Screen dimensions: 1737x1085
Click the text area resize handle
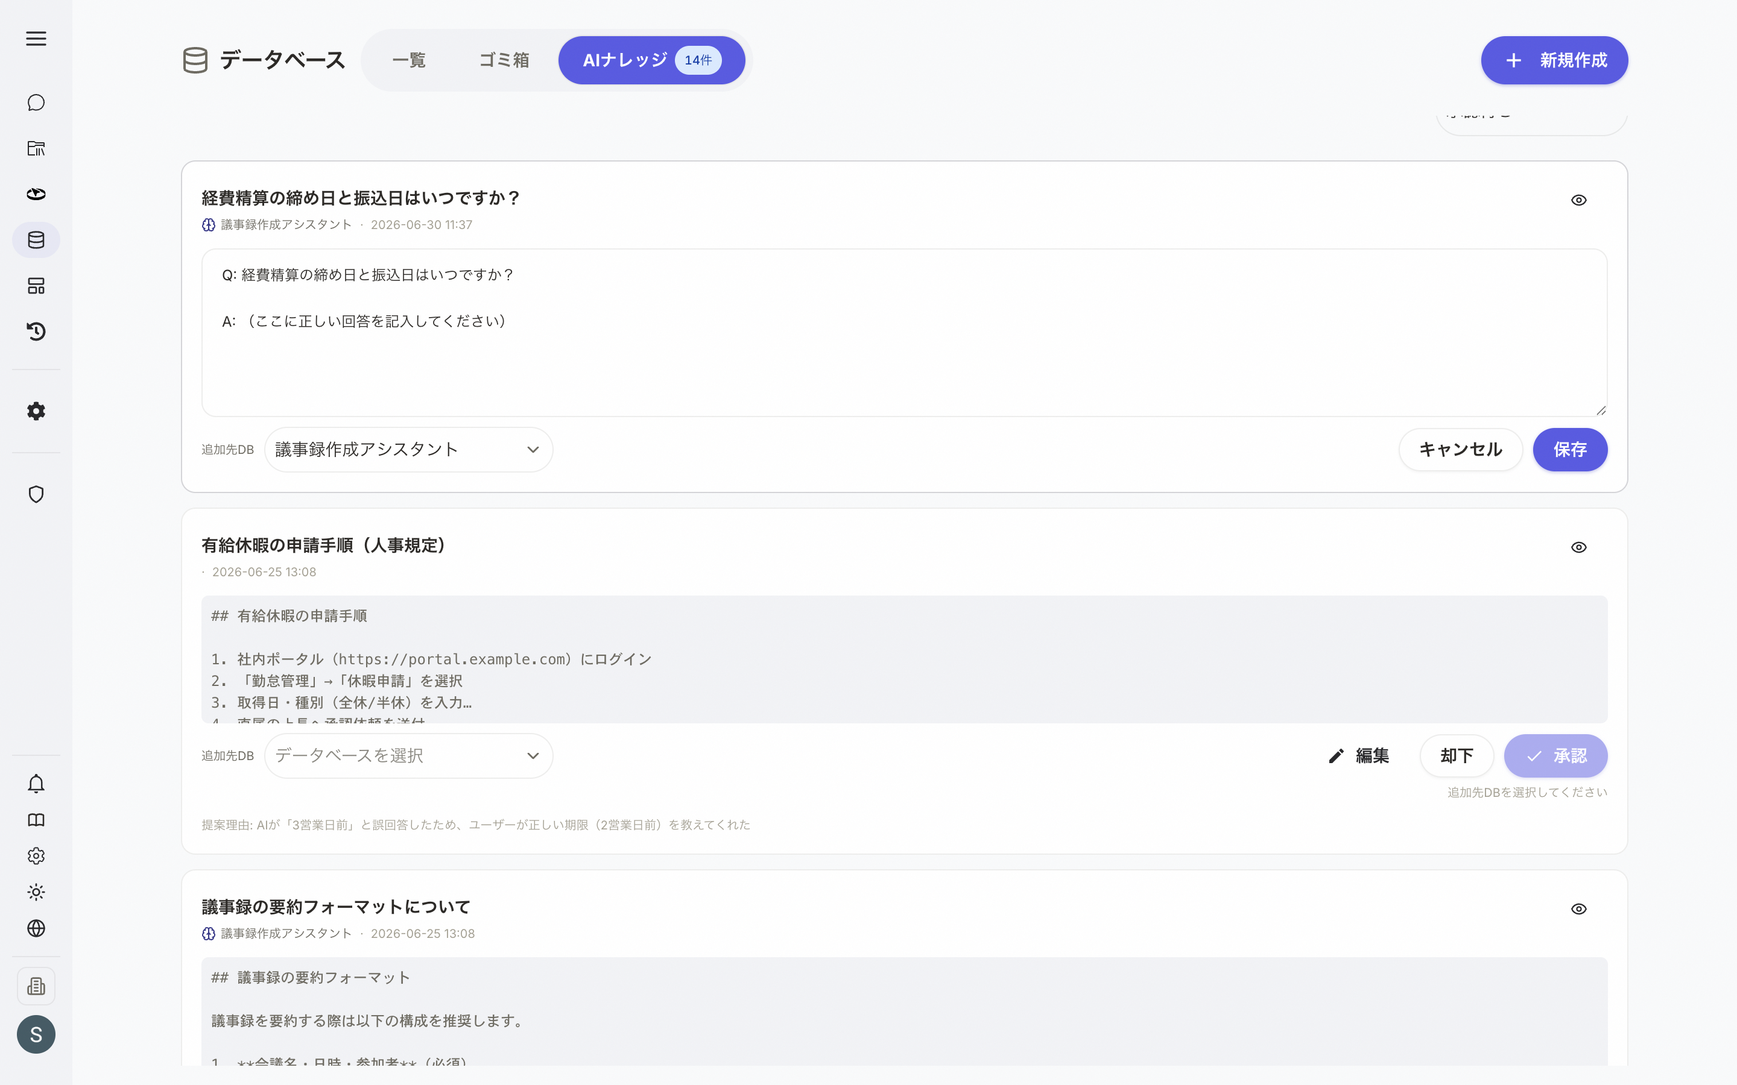click(1601, 410)
